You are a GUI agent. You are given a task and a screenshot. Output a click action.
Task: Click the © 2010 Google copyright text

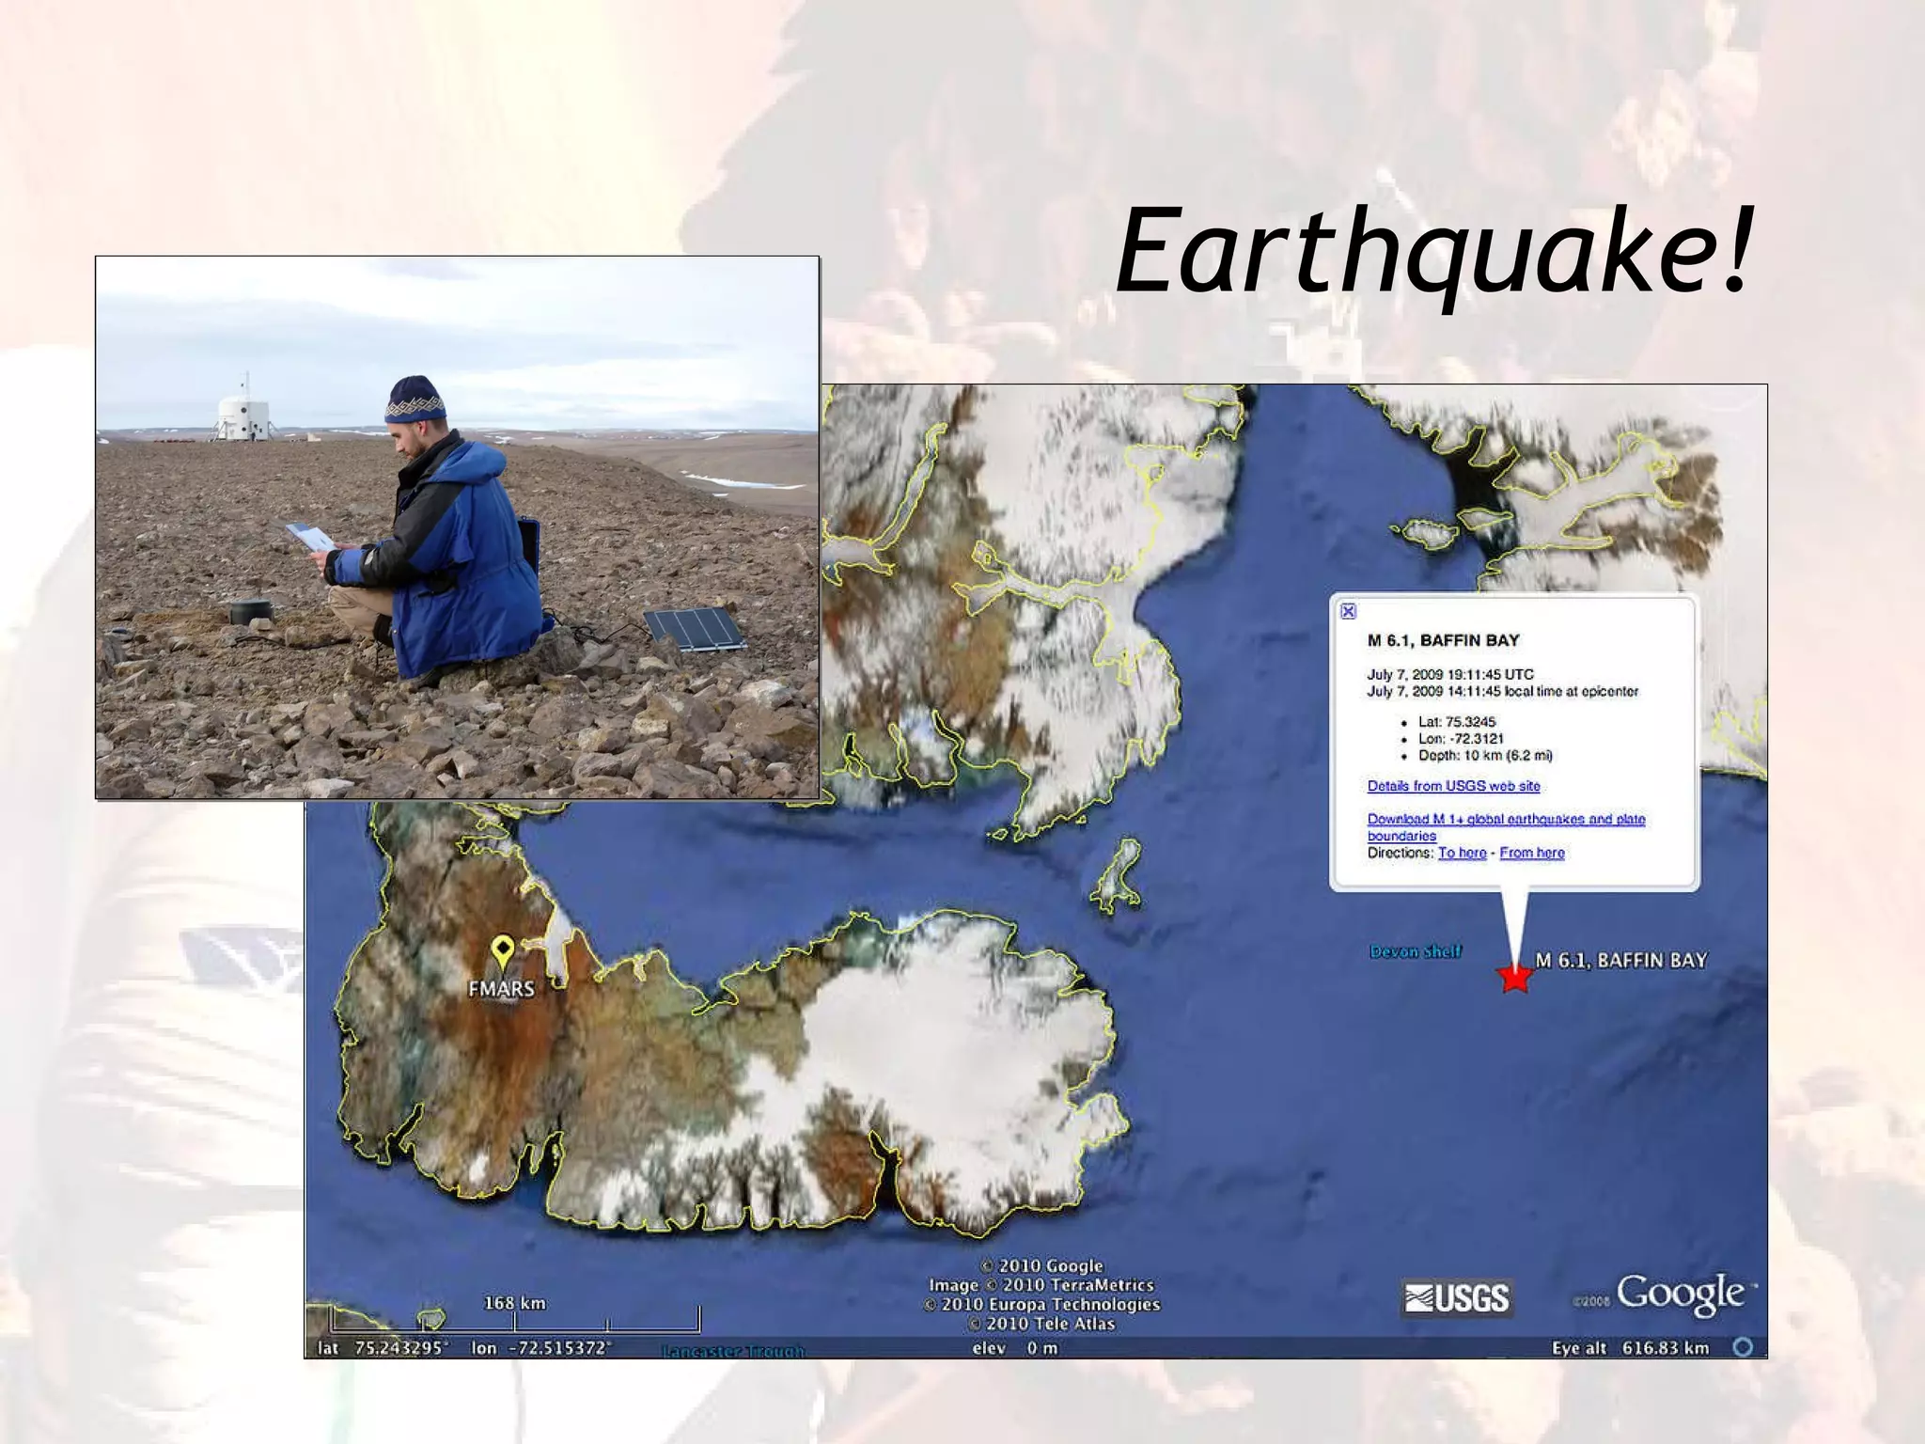click(1041, 1265)
